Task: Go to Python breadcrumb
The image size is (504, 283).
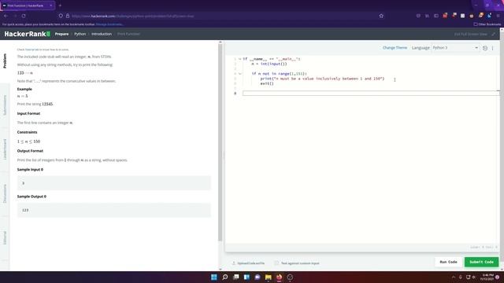Action: [x=80, y=34]
